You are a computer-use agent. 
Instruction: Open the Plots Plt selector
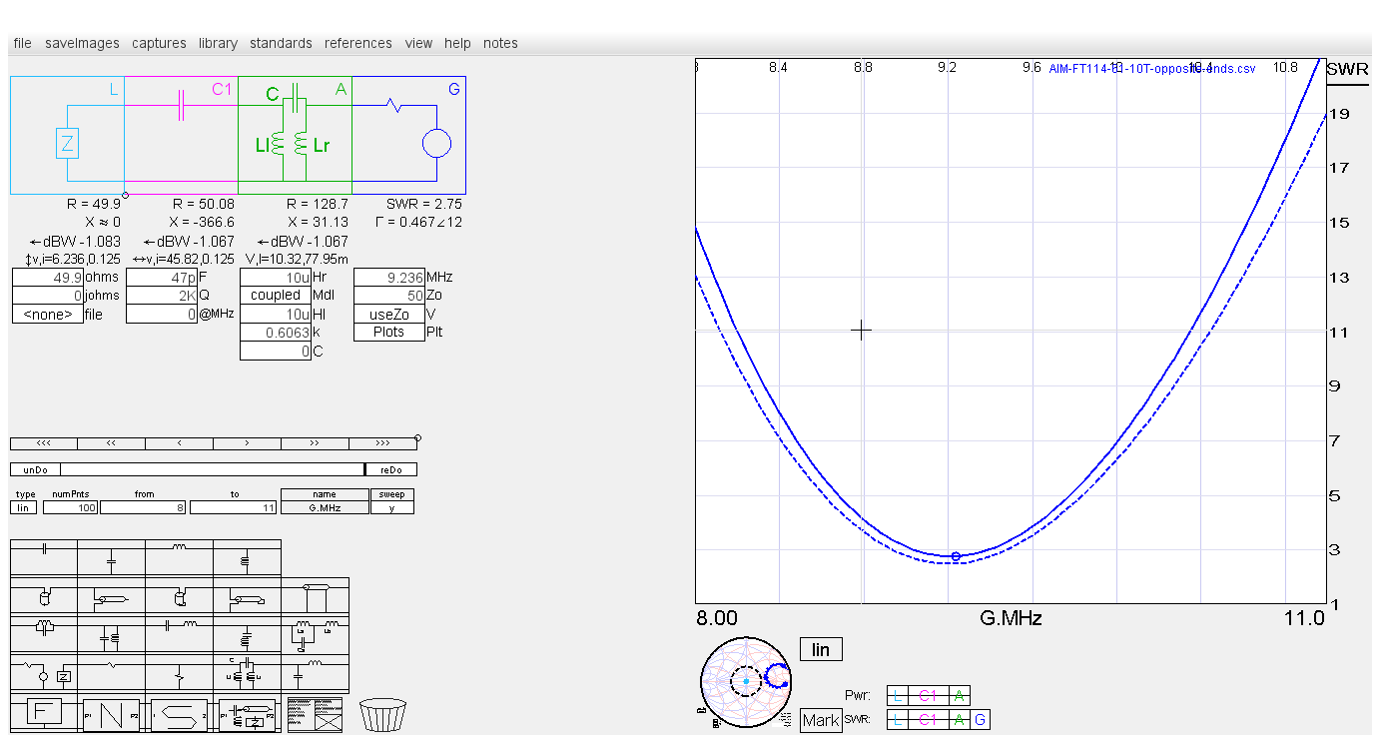point(389,332)
